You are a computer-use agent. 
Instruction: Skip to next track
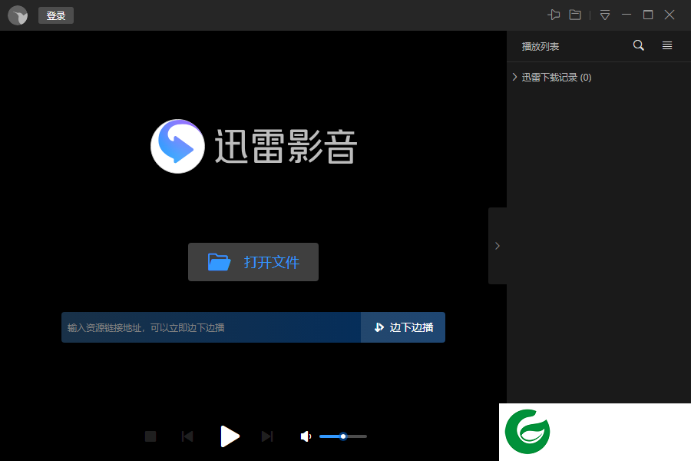(x=267, y=436)
